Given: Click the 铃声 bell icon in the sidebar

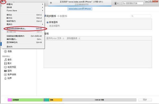Looking at the screenshot, I should coord(5,78).
